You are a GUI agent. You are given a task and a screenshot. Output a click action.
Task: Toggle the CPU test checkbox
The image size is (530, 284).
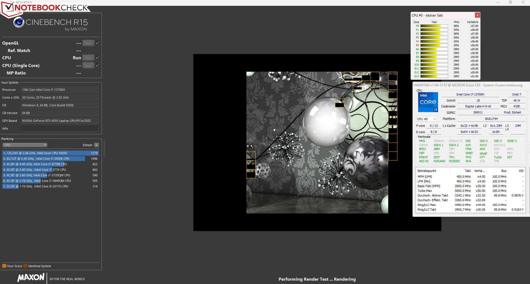(97, 58)
